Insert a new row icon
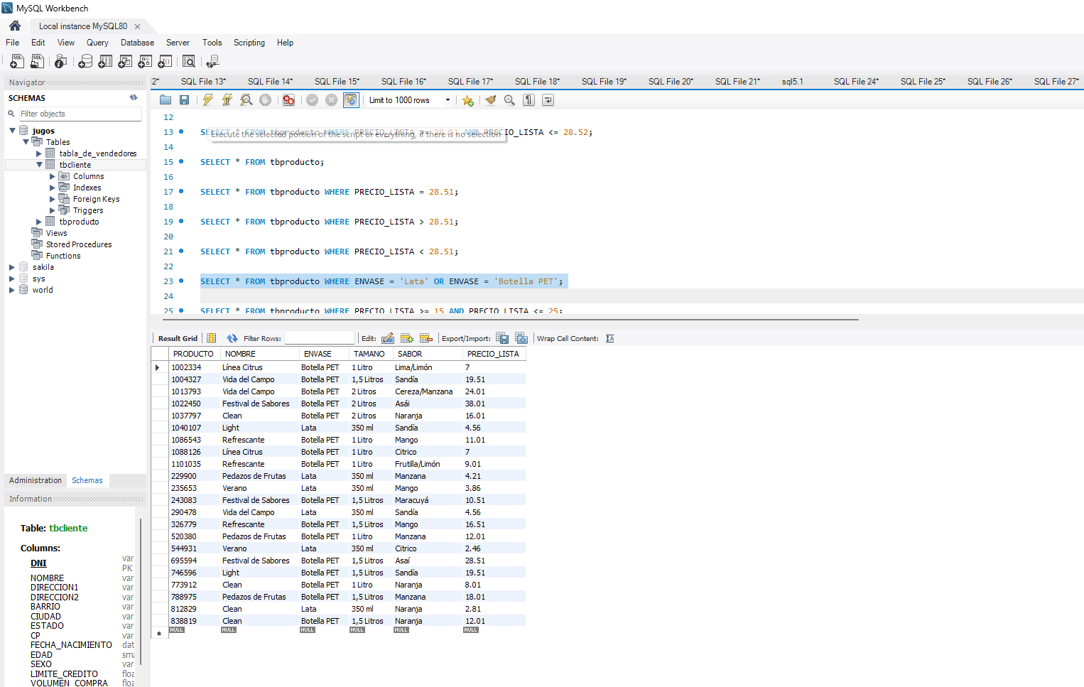 [407, 338]
